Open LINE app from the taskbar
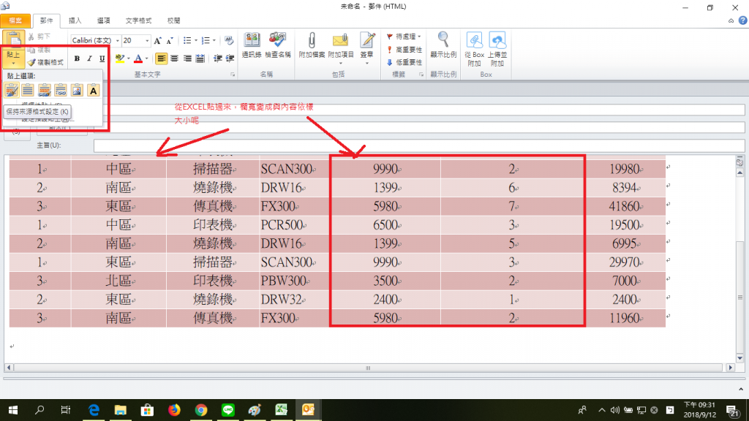Screen dimensions: 749x421 [x=228, y=409]
